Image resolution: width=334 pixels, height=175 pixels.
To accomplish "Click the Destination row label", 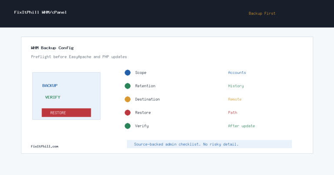I will pyautogui.click(x=147, y=99).
